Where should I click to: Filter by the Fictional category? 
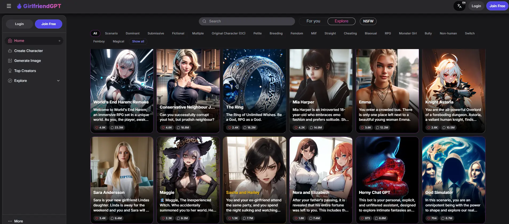click(x=178, y=33)
